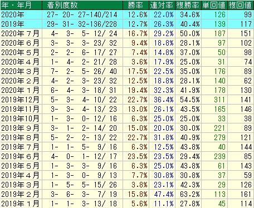
Task: Click the 31.8% 連対率 value for 2019年8月
Action: [x=164, y=137]
